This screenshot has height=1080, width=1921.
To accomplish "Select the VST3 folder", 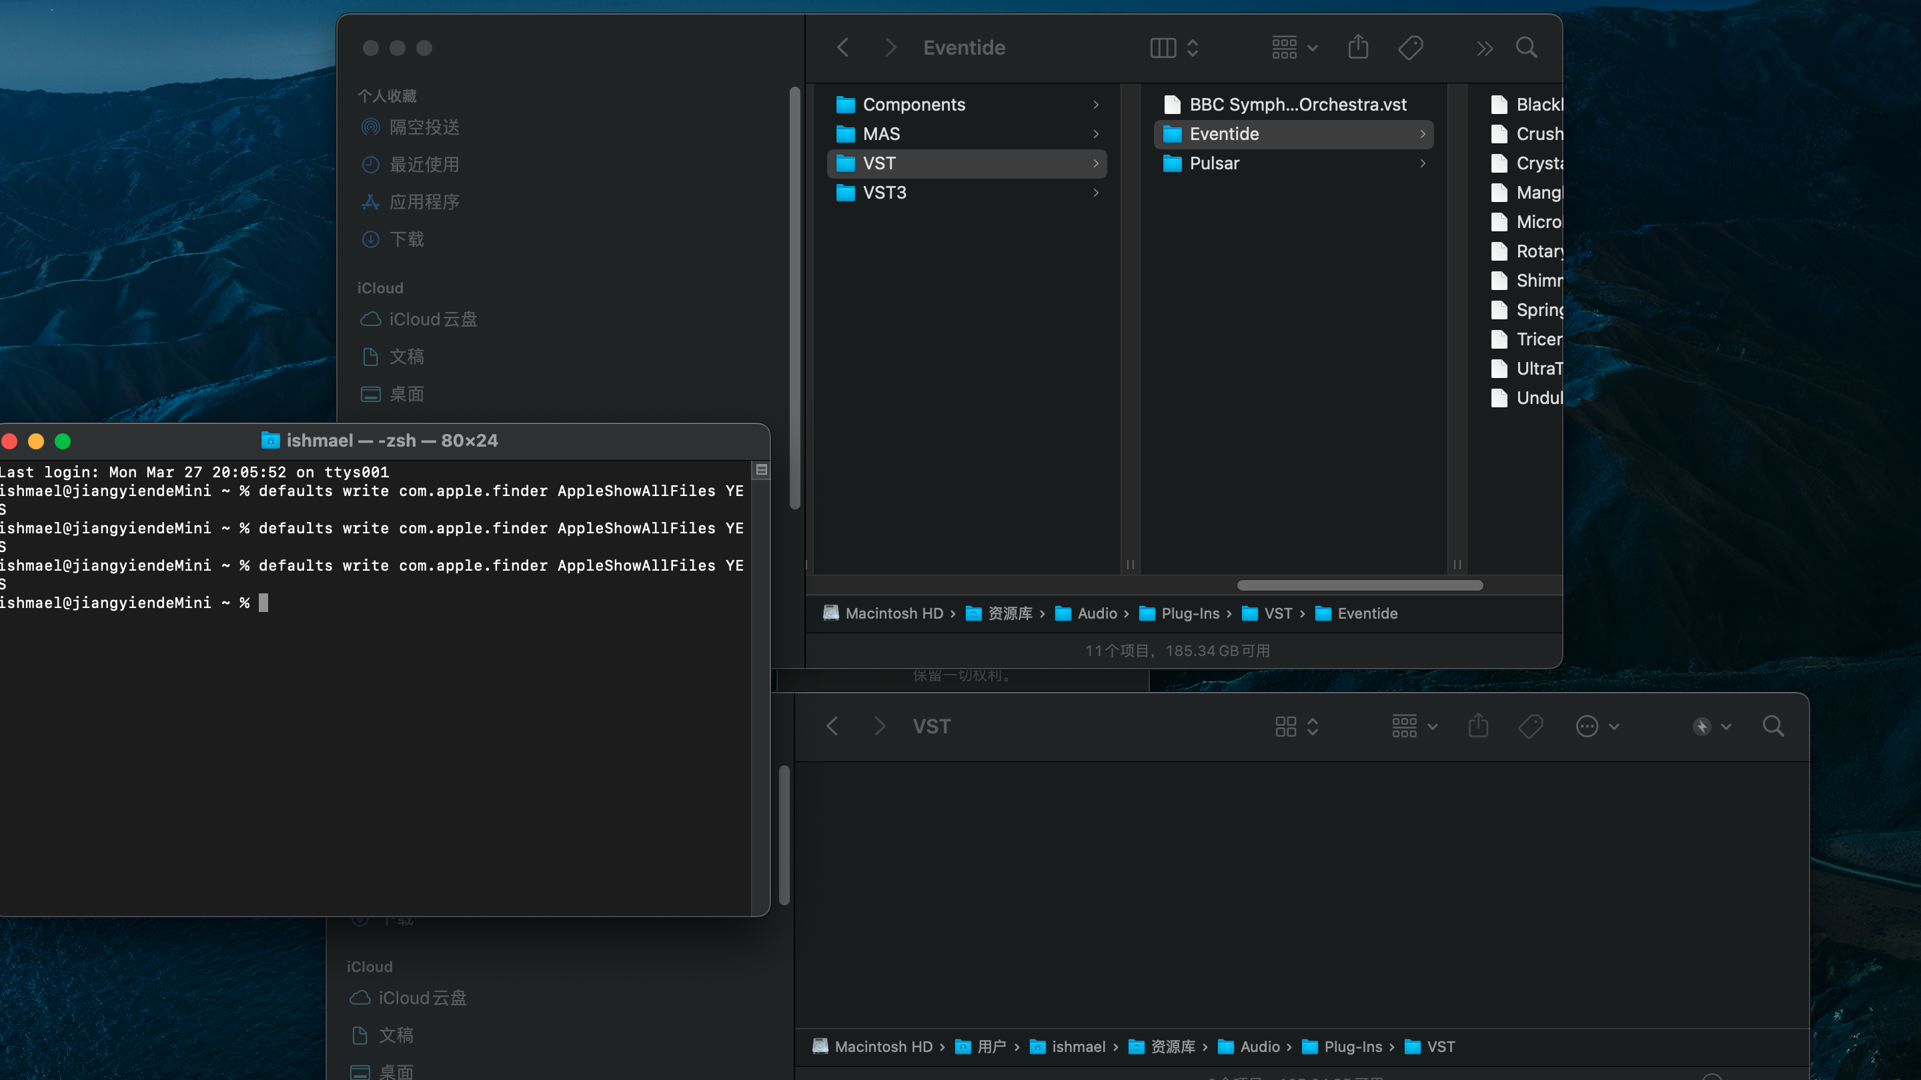I will pos(884,192).
